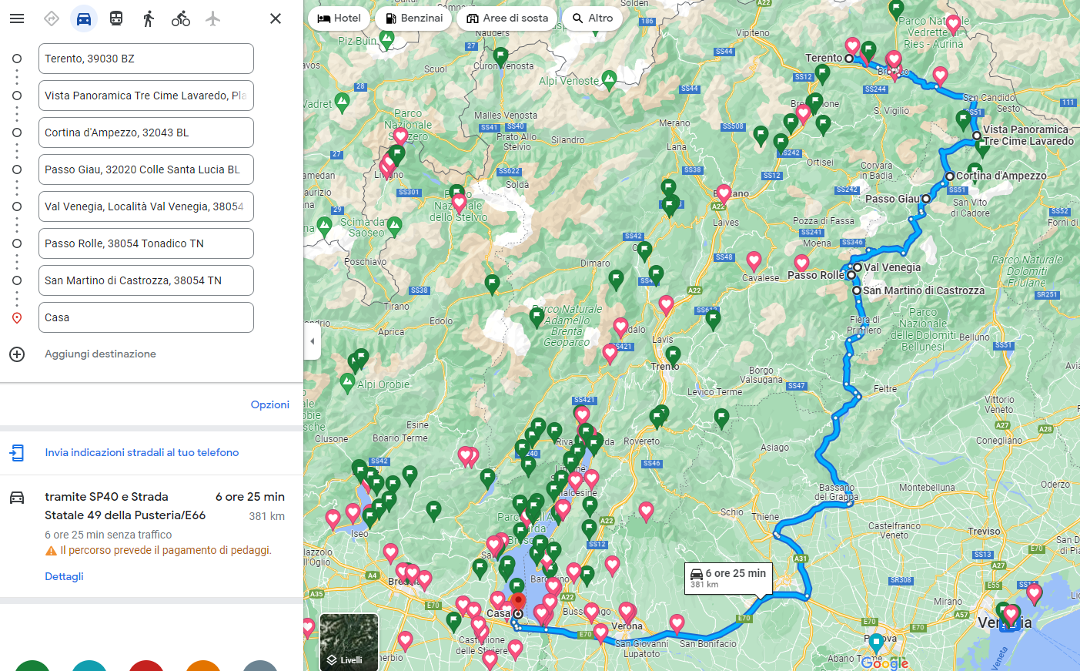This screenshot has height=671, width=1080.
Task: Open the hamburger main menu
Action: pos(17,18)
